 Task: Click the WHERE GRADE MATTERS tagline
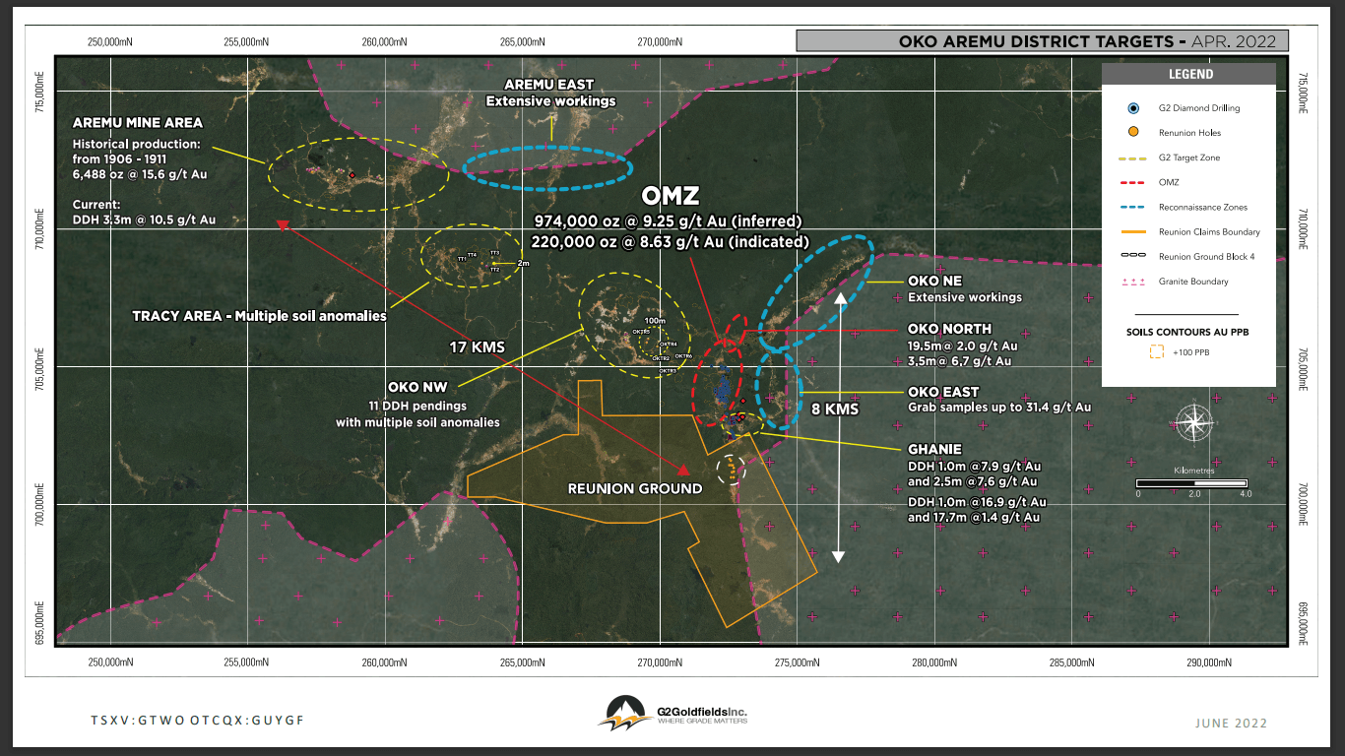click(x=702, y=721)
